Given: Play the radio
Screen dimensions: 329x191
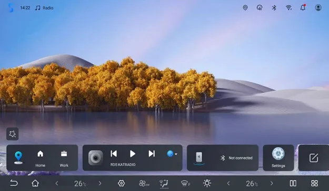Looking at the screenshot, I should (133, 154).
